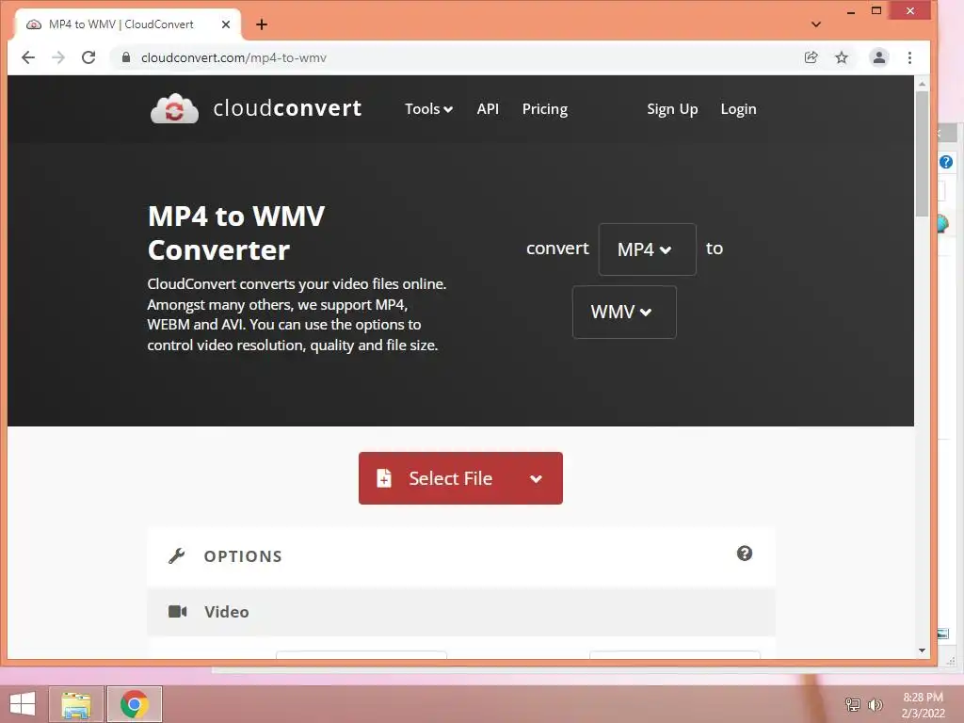Open the WMV target format dropdown

tap(624, 312)
